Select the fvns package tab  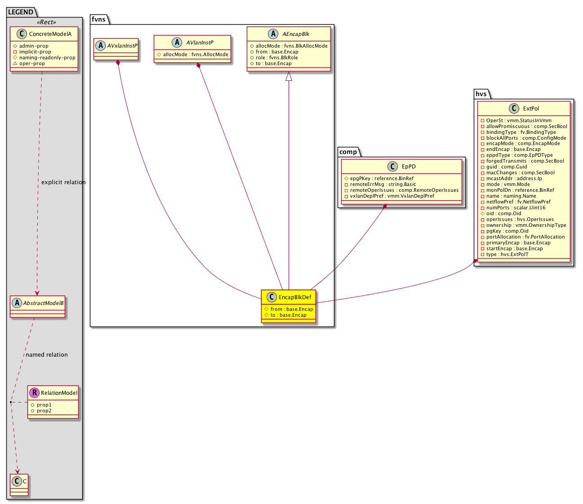(98, 19)
